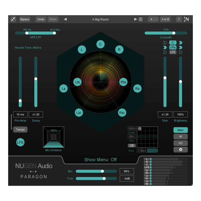Toggle the modulation rate Tempo button
Image resolution: width=201 pixels, height=201 pixels.
point(153,150)
